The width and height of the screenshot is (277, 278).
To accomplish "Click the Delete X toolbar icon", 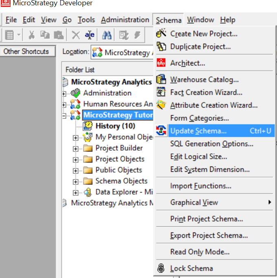I will (x=76, y=35).
